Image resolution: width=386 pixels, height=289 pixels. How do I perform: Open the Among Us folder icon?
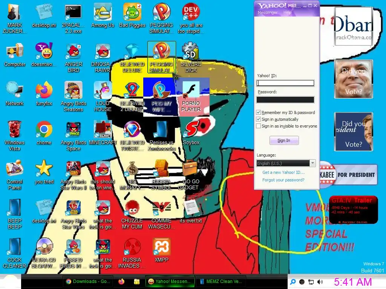103,16
